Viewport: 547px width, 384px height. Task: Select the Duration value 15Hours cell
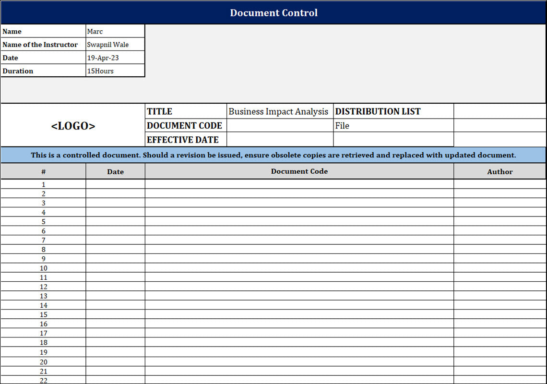(x=115, y=71)
